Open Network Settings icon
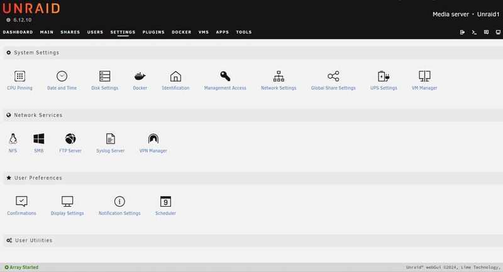 279,76
